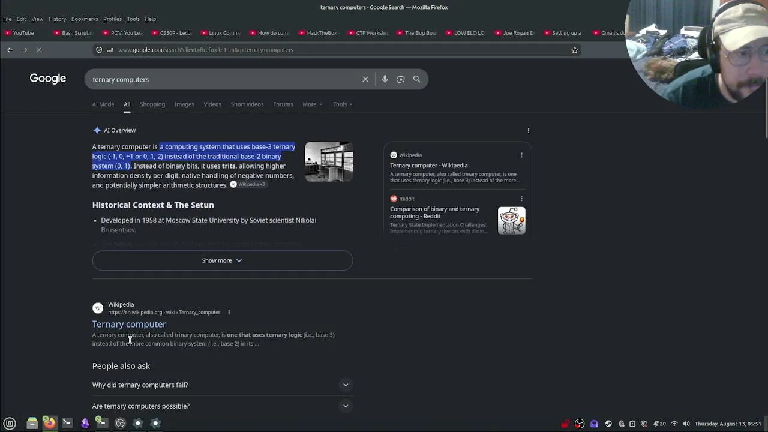Expand AI Overview with Show more

coord(223,260)
